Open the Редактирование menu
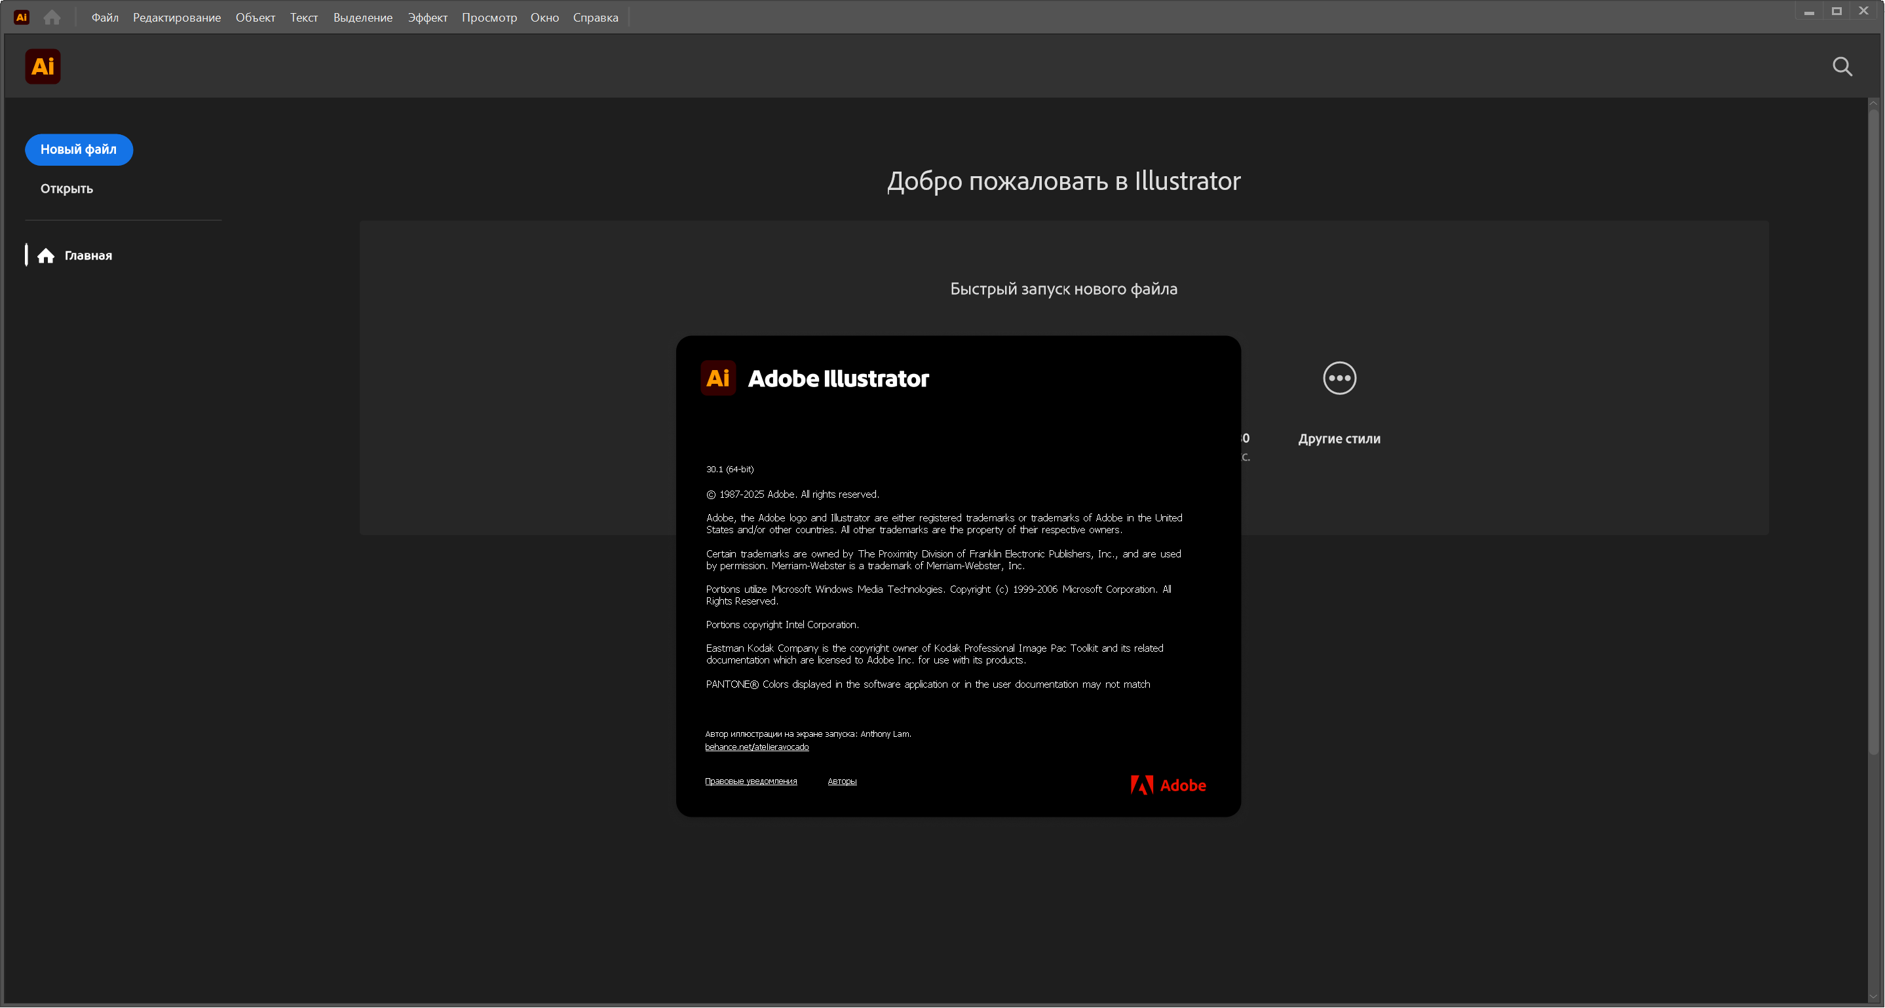This screenshot has height=1008, width=1885. coord(176,18)
